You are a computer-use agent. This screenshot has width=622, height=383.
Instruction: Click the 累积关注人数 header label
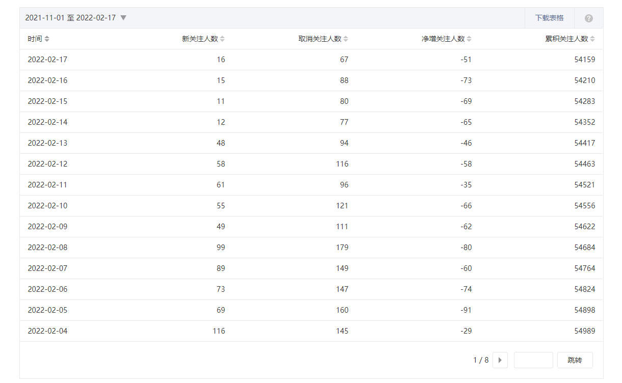pyautogui.click(x=566, y=39)
